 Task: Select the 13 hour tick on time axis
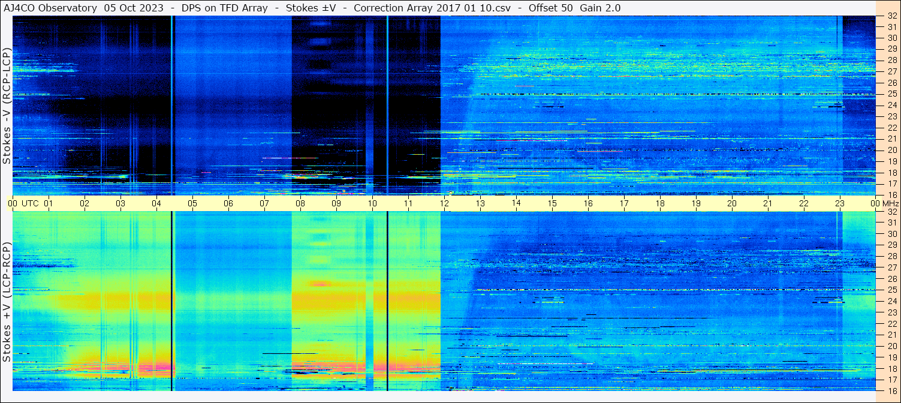tap(480, 203)
